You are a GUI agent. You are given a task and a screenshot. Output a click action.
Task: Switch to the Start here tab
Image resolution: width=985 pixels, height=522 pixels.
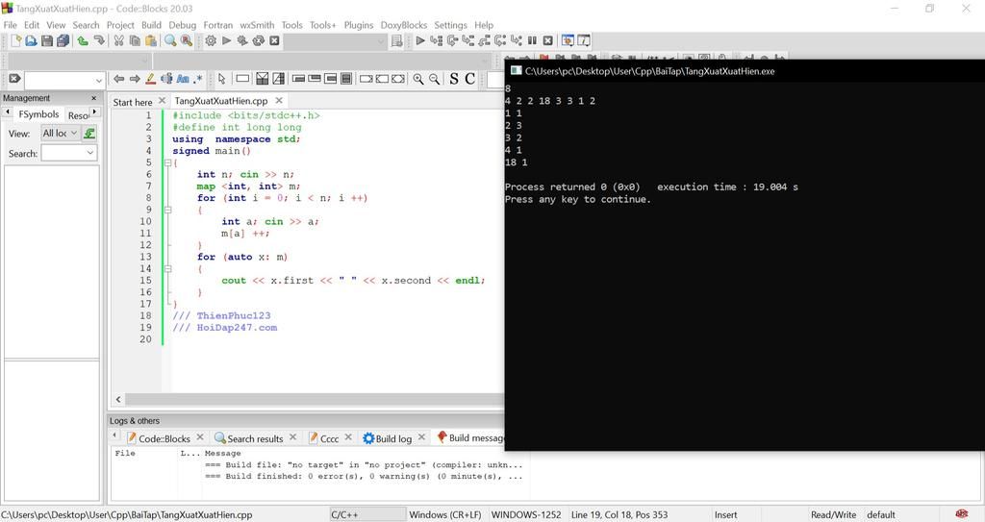[133, 102]
